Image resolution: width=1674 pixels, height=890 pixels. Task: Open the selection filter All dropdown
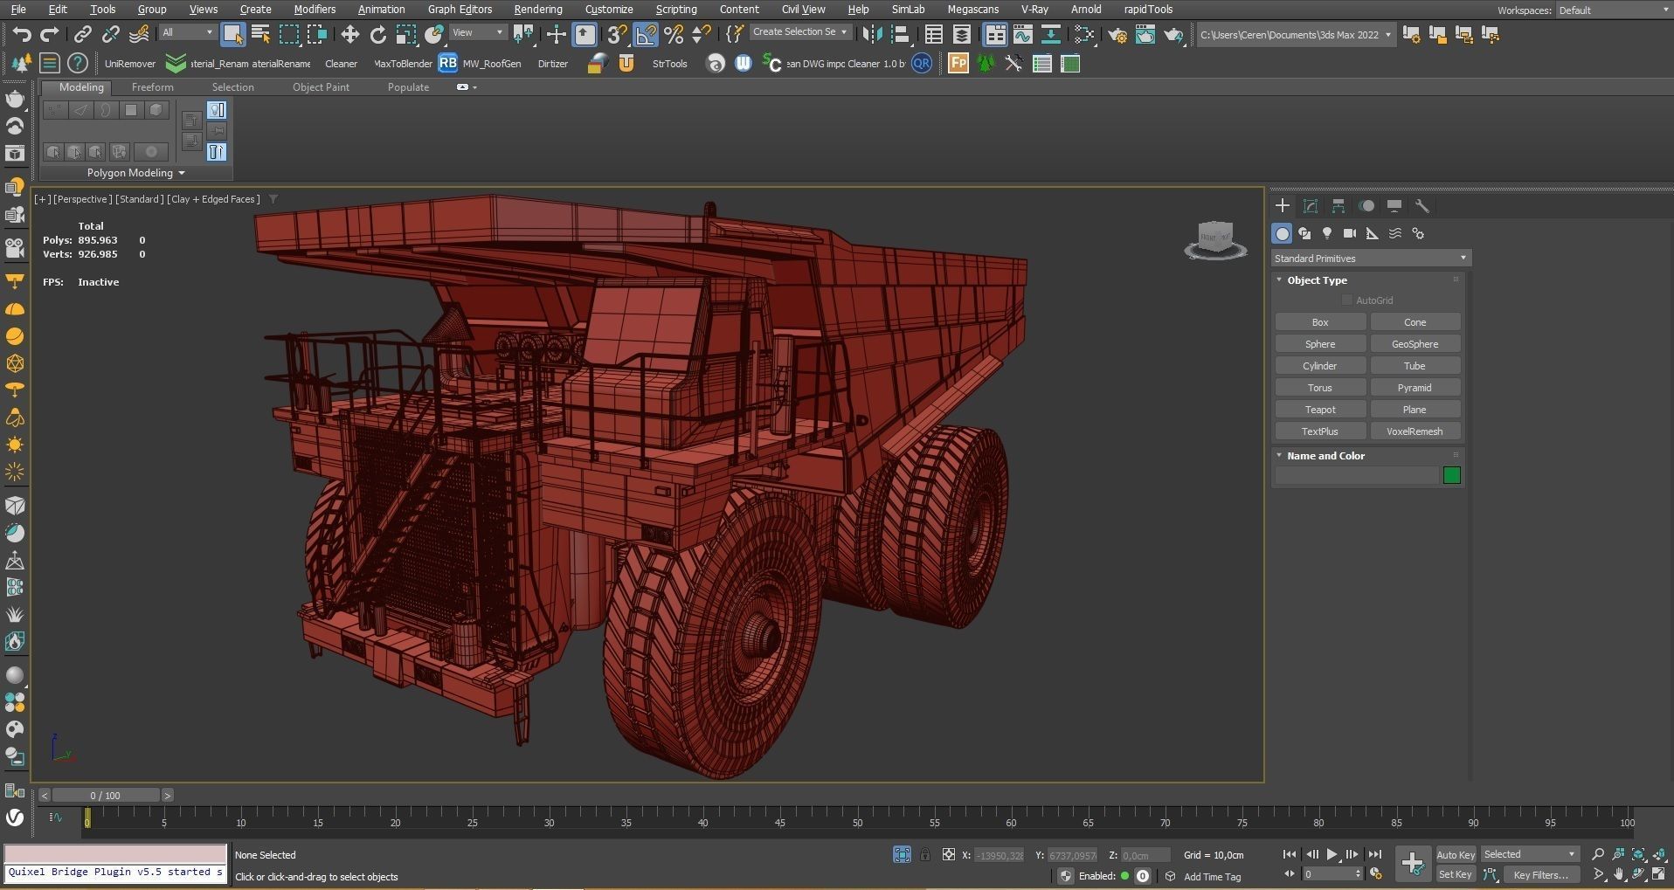coord(188,32)
